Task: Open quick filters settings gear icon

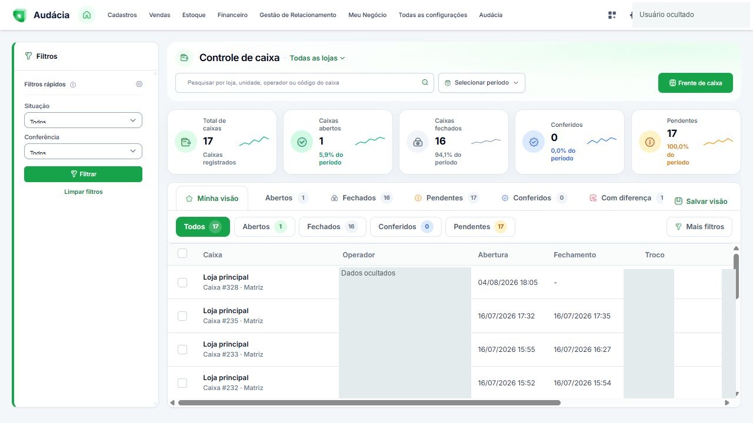Action: (139, 84)
